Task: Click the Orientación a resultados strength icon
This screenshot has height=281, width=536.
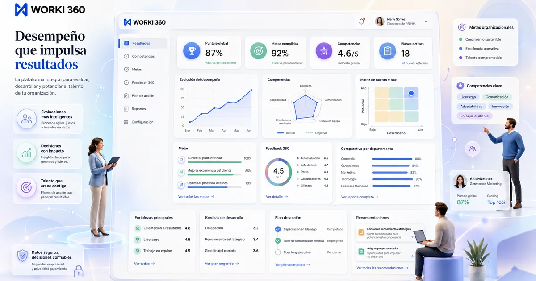Action: click(138, 228)
